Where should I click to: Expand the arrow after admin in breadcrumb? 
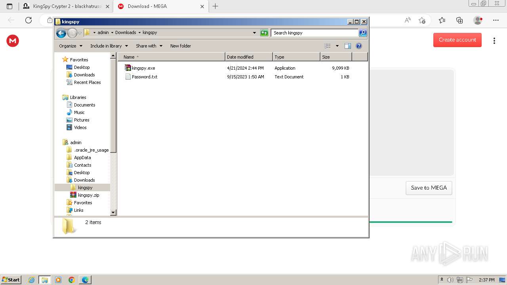click(x=112, y=33)
